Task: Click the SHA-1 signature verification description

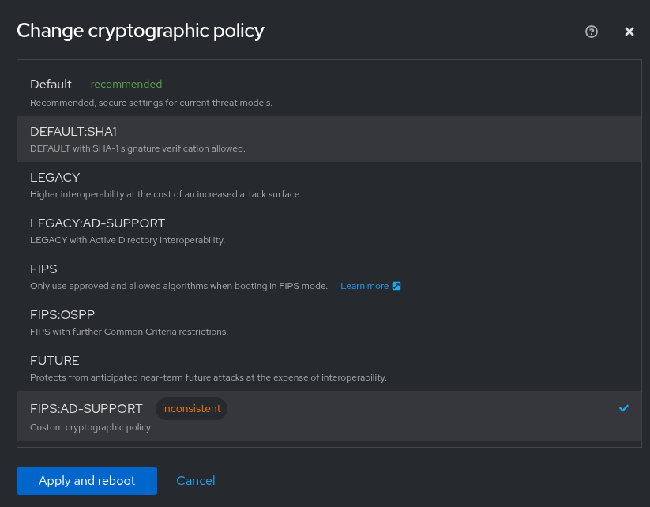Action: (x=137, y=148)
